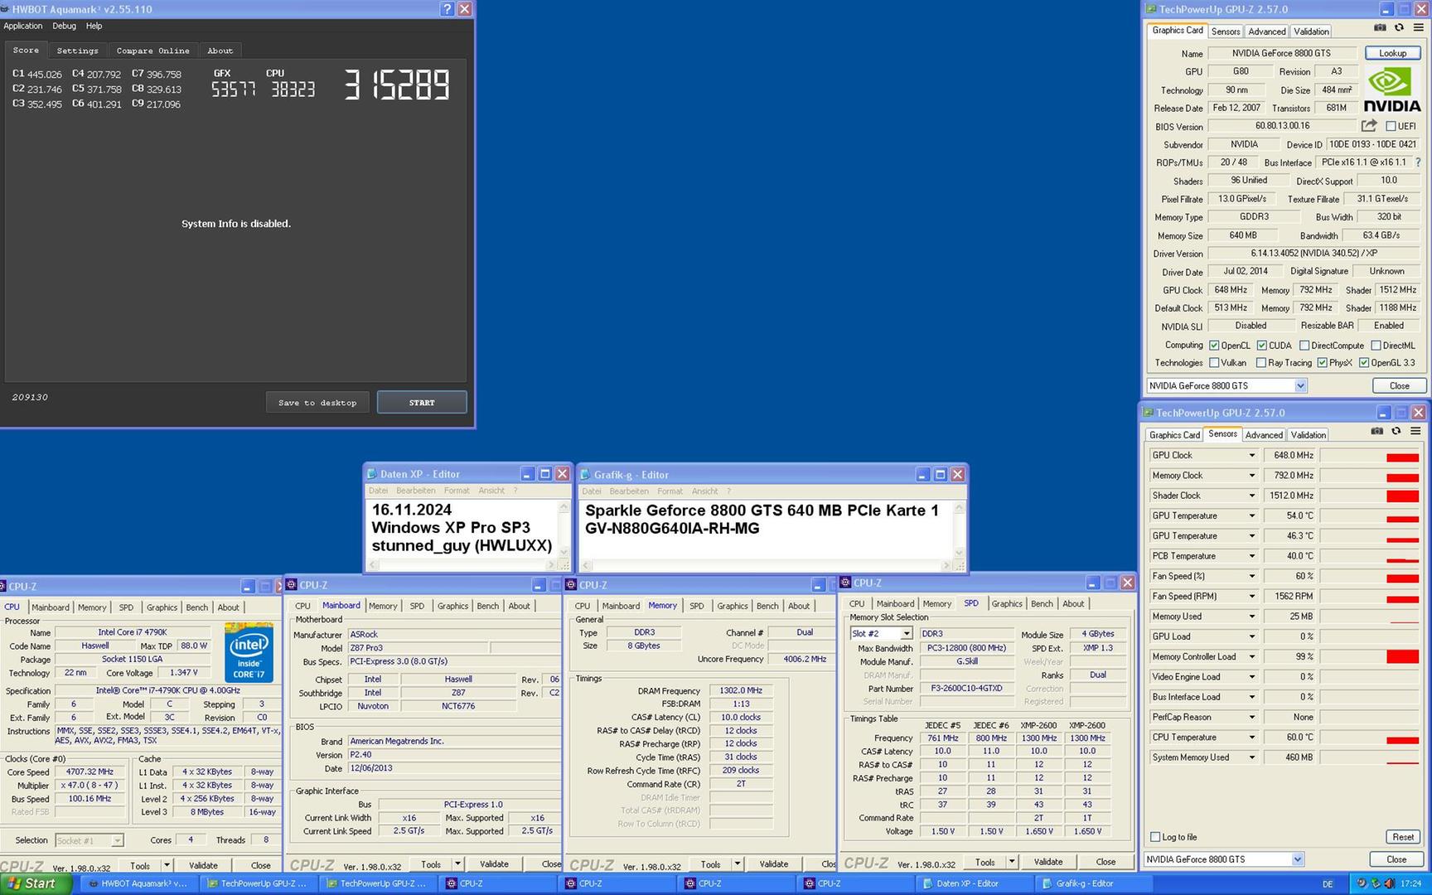Switch to the Compare Online tab in Aquamark
Screen dimensions: 1432x895
152,51
